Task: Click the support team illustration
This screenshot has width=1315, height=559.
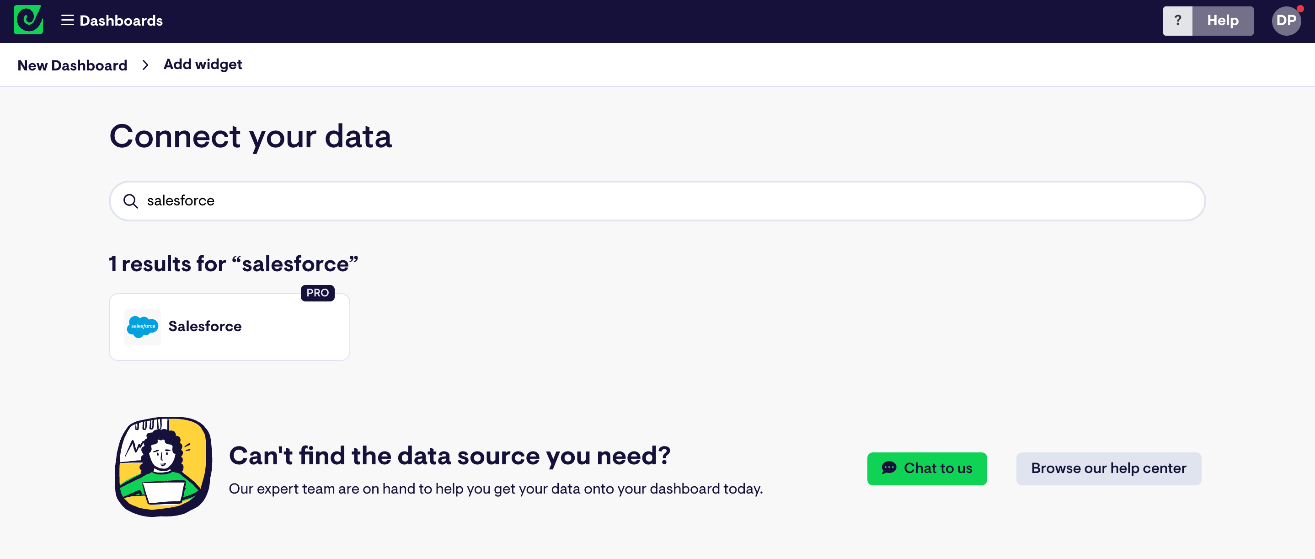Action: coord(162,466)
